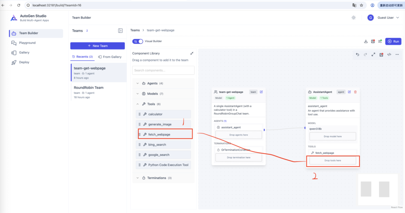Toggle the light/dark theme sun icon
The width and height of the screenshot is (405, 213).
[354, 17]
